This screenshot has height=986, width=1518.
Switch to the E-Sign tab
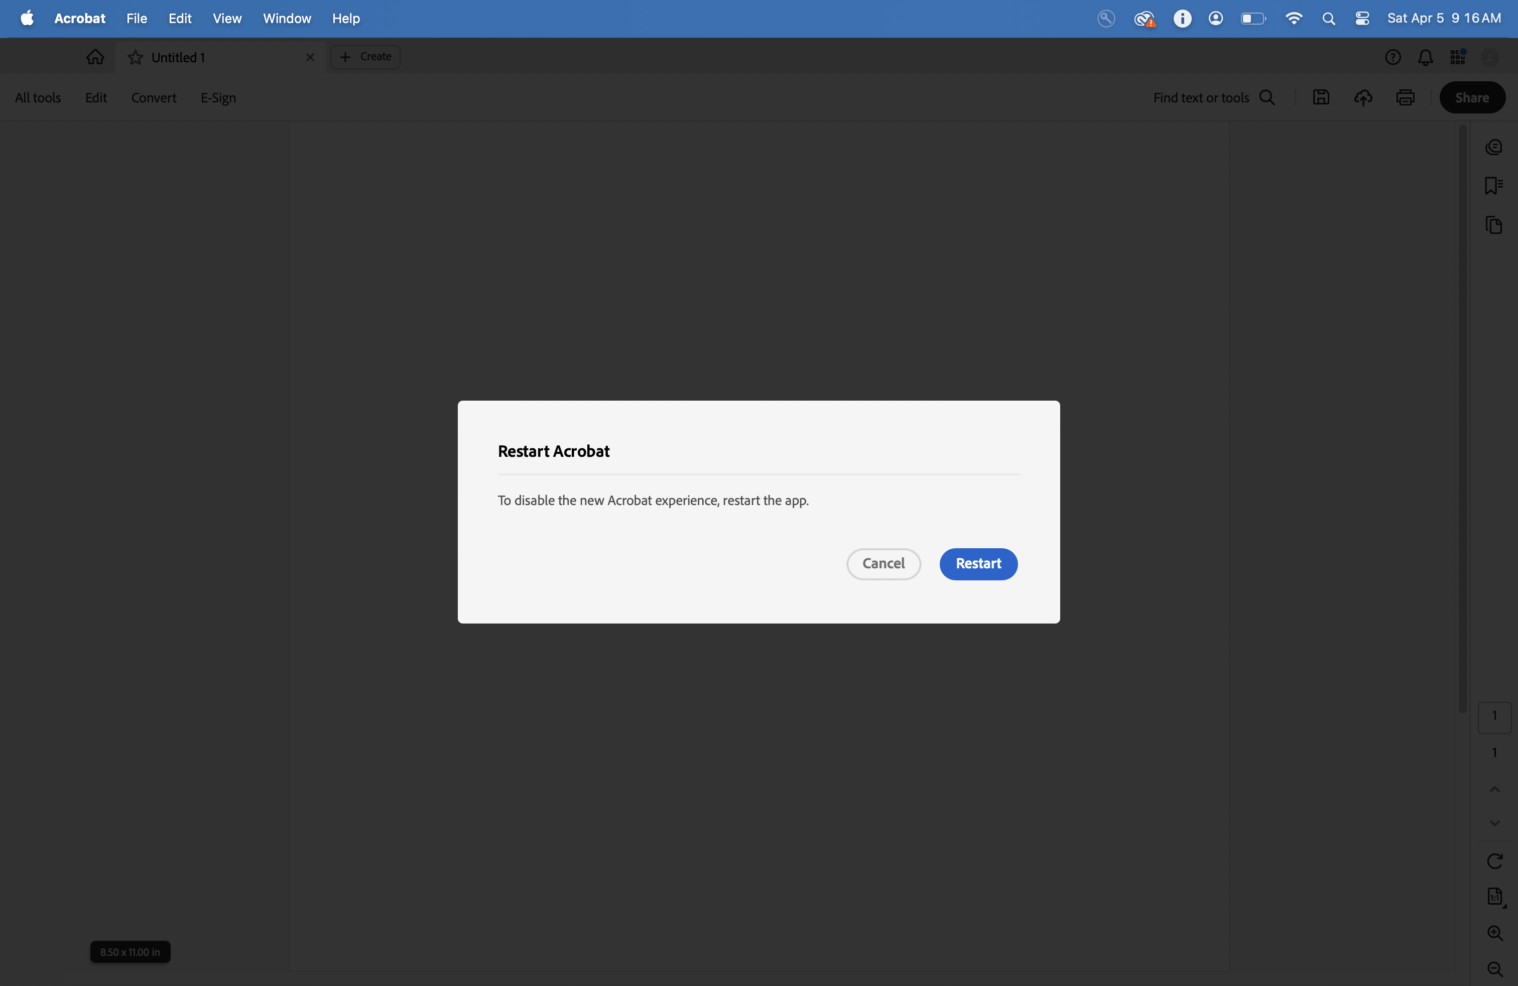tap(217, 97)
